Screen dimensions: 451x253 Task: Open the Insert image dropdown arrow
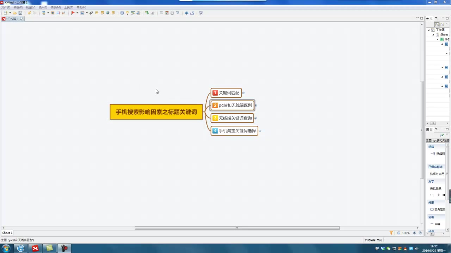tap(87, 13)
